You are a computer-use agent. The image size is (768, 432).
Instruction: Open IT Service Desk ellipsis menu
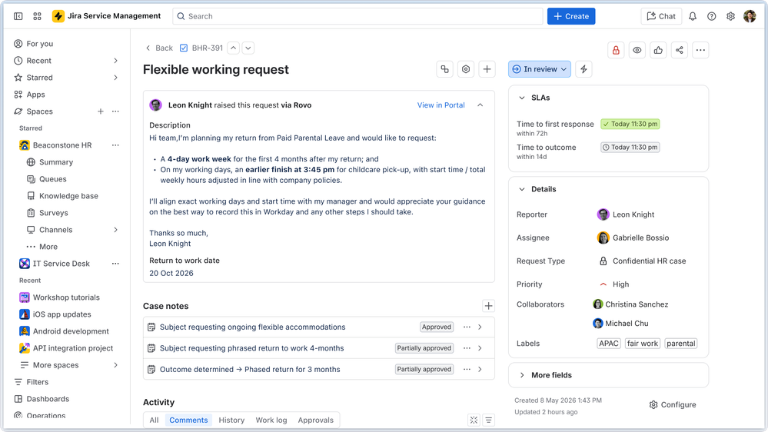115,264
